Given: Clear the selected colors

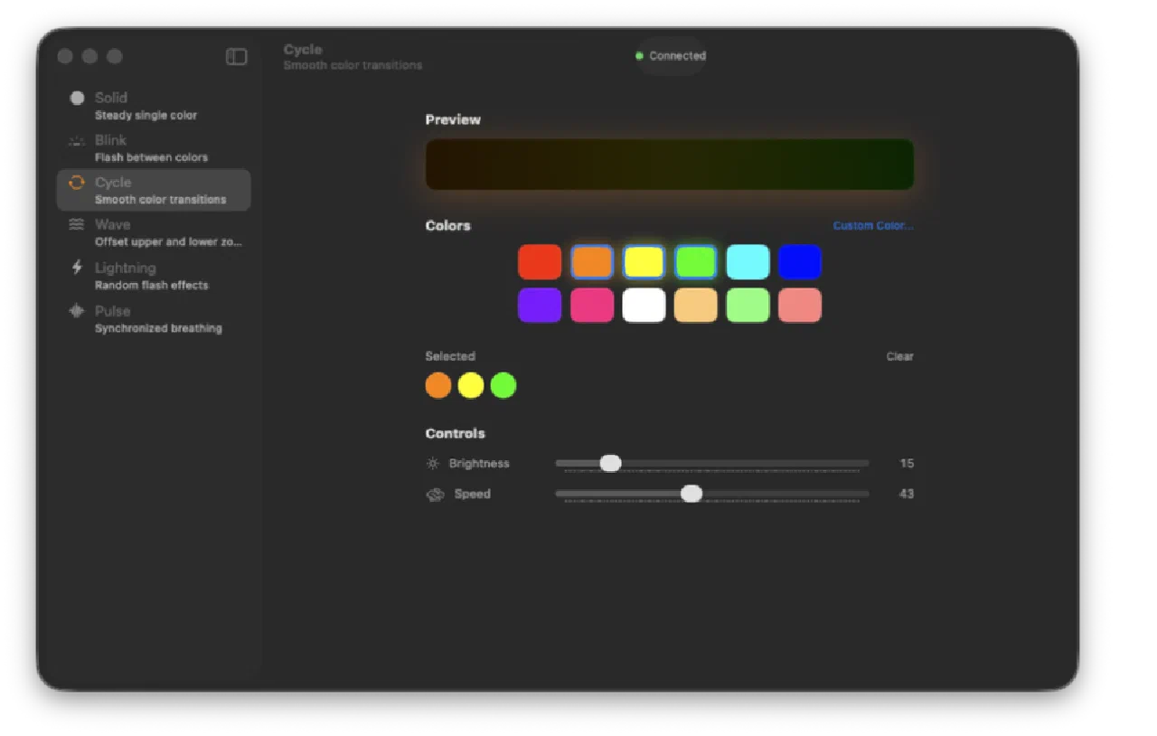Looking at the screenshot, I should coord(899,356).
